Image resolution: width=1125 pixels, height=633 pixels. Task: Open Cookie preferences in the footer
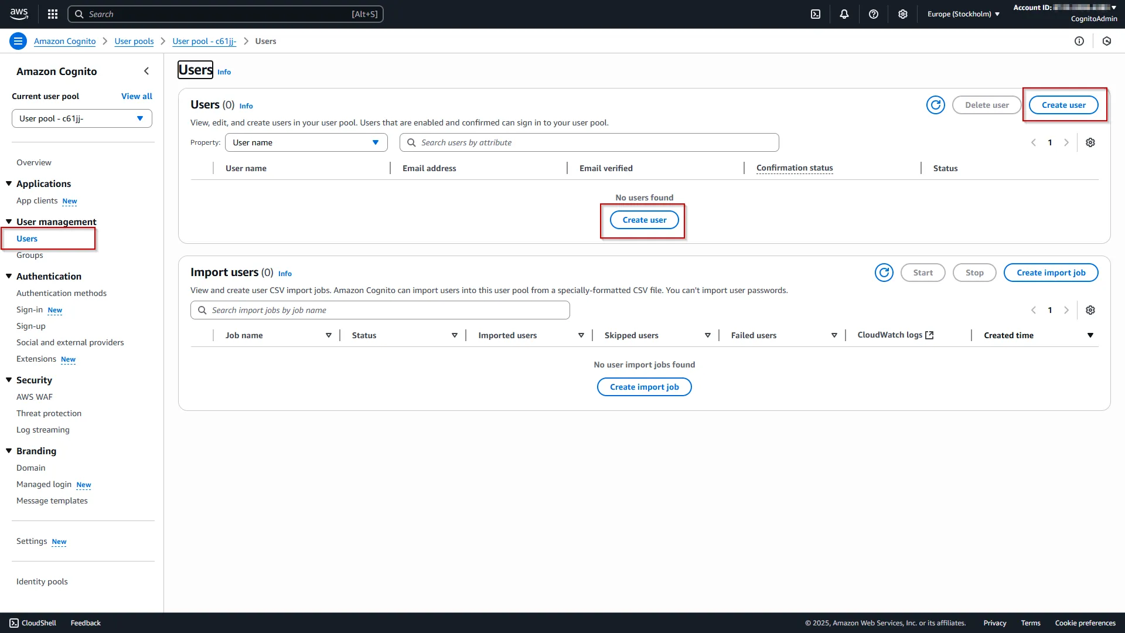1085,623
